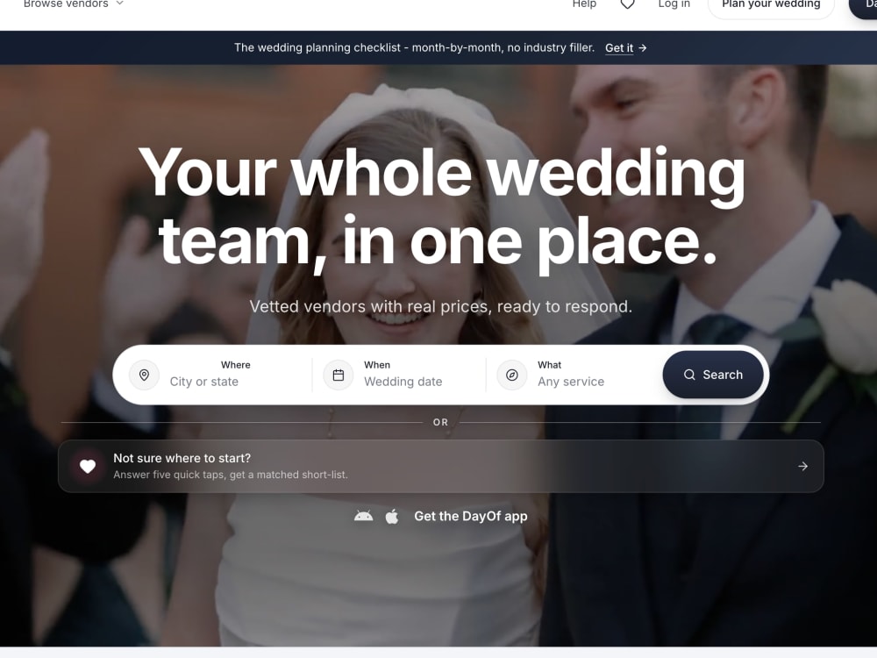Click the Plan your wedding button
The image size is (877, 658).
click(771, 4)
